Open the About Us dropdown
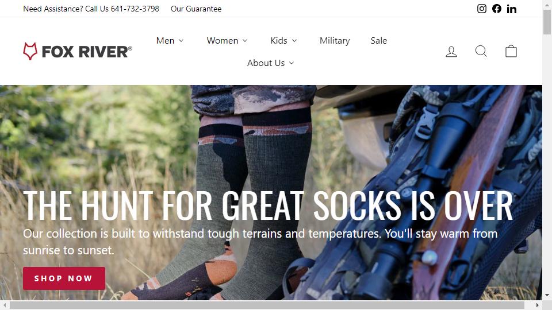 click(x=270, y=63)
